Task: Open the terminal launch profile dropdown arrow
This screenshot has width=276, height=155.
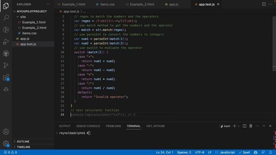Action: coord(238,126)
